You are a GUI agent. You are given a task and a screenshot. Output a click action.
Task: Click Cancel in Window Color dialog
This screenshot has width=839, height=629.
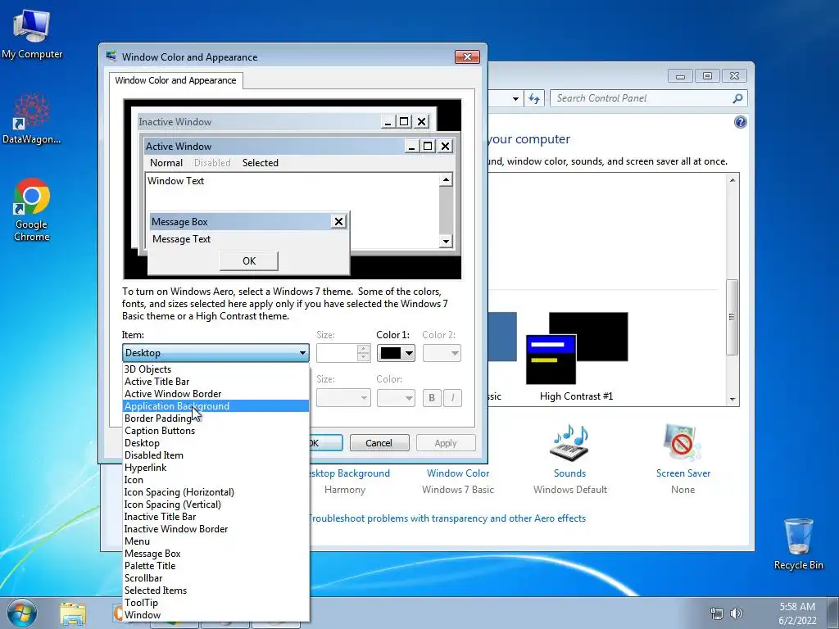click(x=379, y=443)
